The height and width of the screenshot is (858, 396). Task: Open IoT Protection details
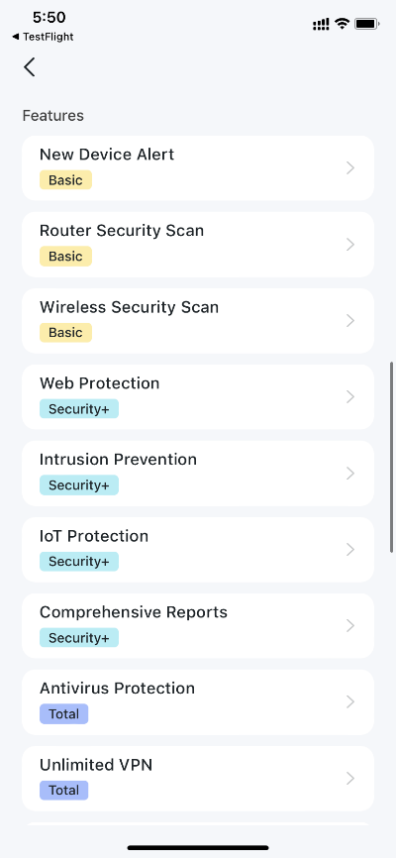[x=198, y=550]
